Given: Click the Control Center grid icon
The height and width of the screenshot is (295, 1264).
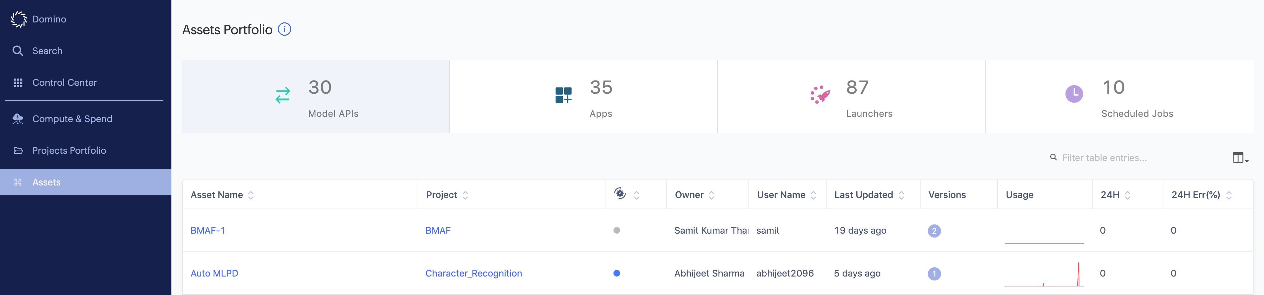Looking at the screenshot, I should (x=18, y=83).
